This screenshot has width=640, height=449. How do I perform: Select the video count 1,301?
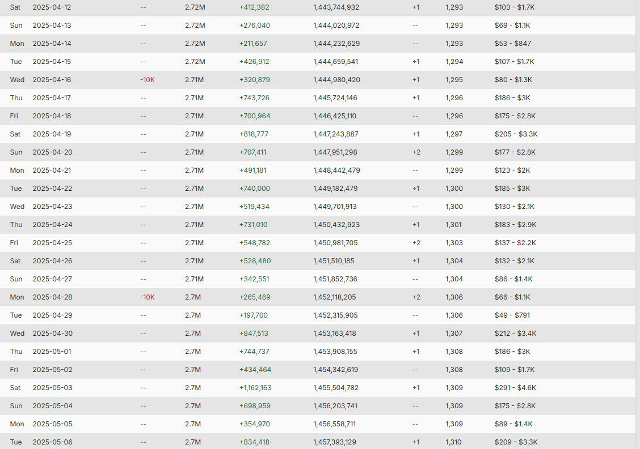(453, 225)
